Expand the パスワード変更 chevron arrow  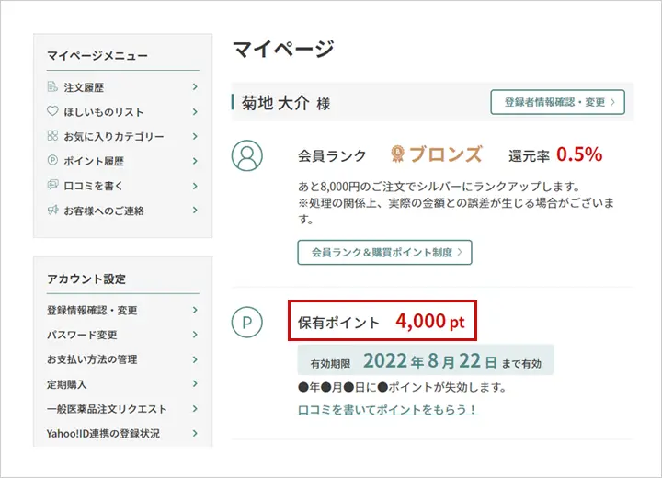[196, 335]
